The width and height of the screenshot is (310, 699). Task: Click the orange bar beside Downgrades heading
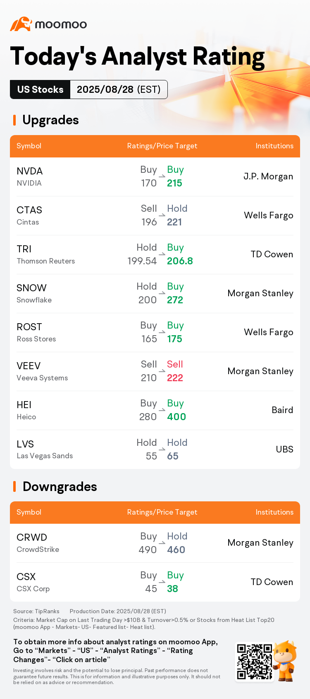pyautogui.click(x=14, y=486)
